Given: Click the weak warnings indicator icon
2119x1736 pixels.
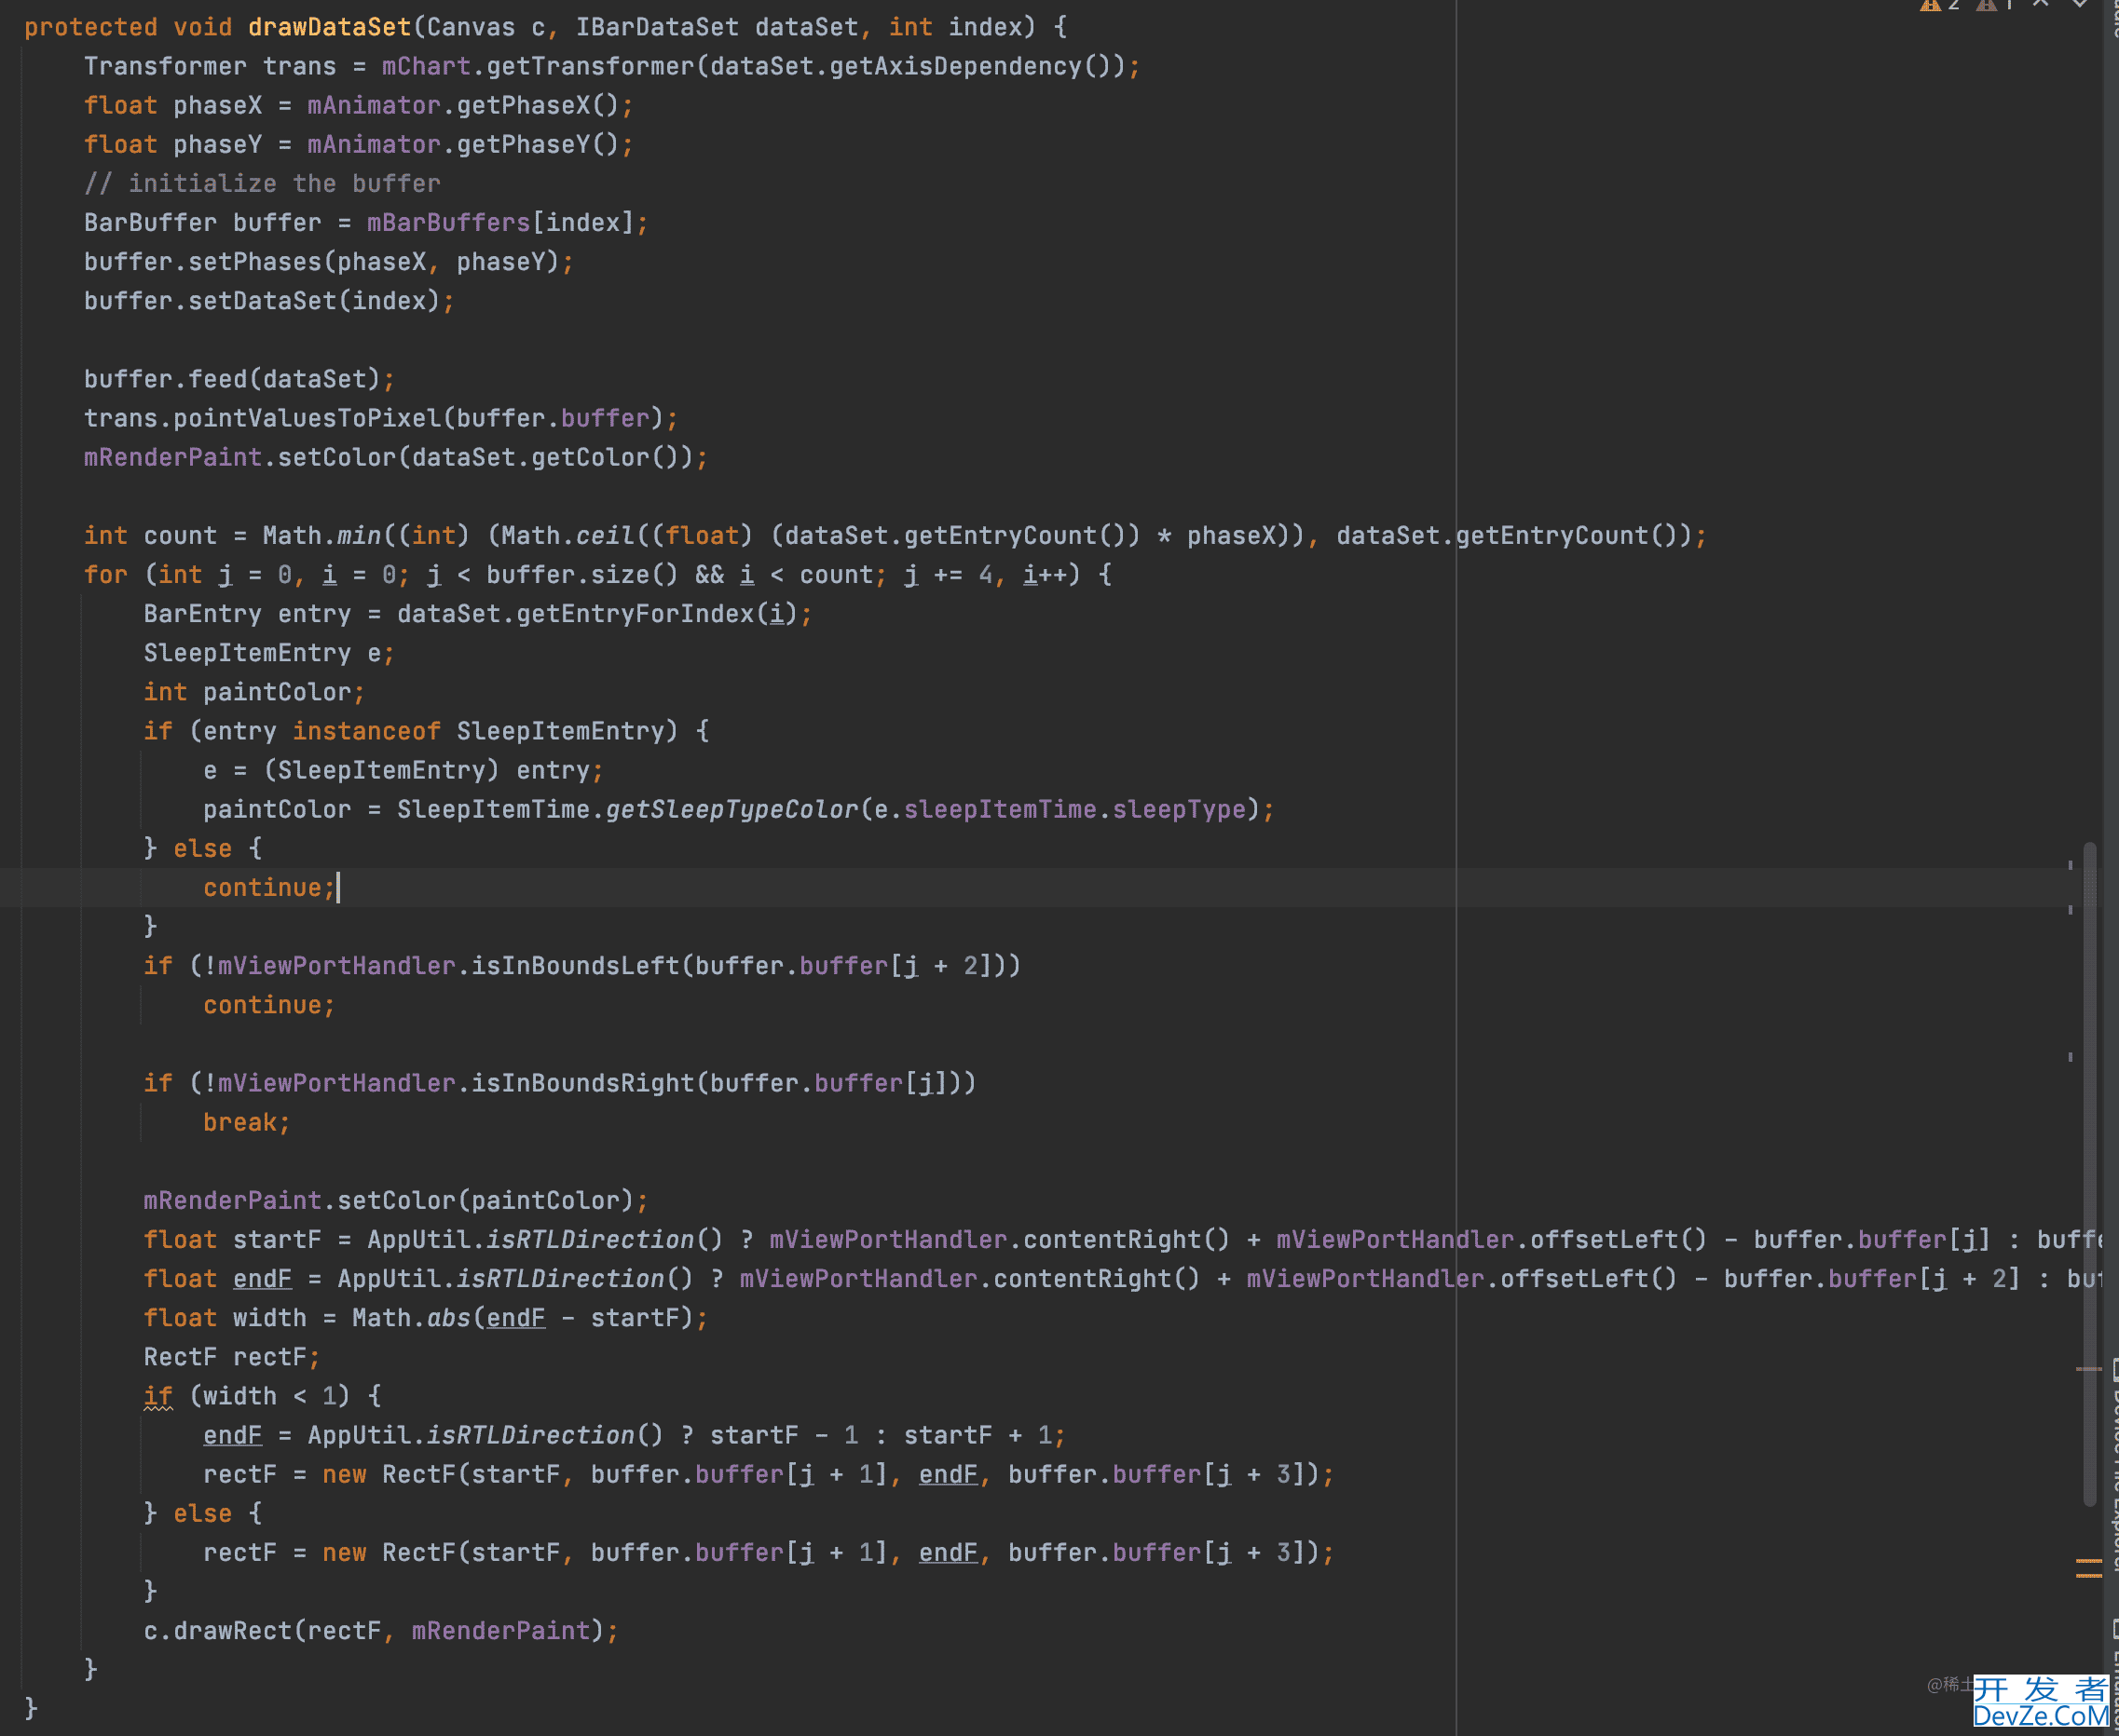Looking at the screenshot, I should click(x=1986, y=5).
